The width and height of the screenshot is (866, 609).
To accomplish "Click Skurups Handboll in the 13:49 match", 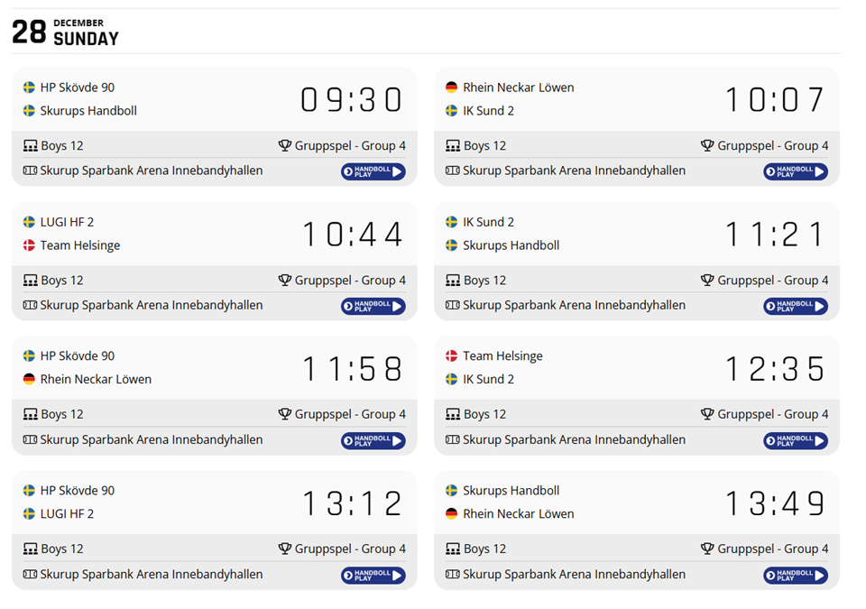I will 511,491.
